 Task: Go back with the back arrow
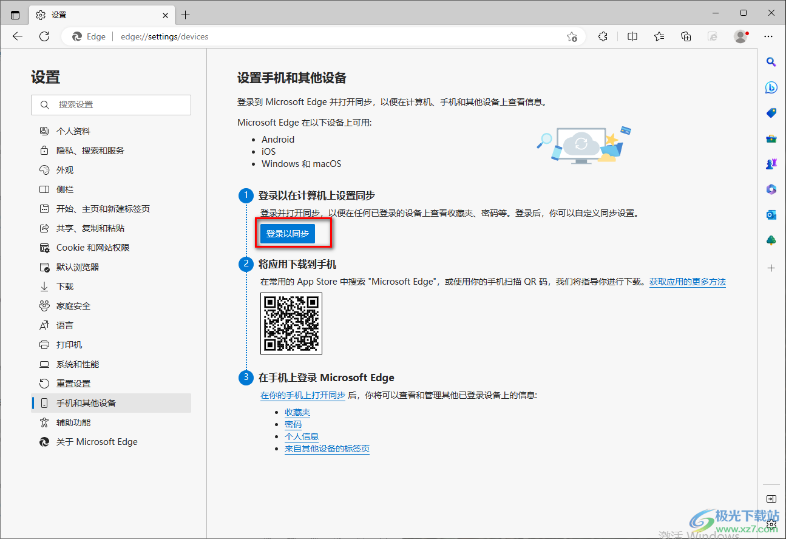[18, 36]
